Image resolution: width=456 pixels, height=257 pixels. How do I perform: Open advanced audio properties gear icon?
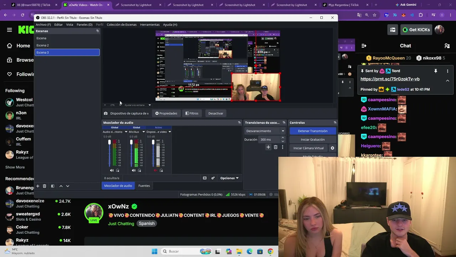coord(213,178)
